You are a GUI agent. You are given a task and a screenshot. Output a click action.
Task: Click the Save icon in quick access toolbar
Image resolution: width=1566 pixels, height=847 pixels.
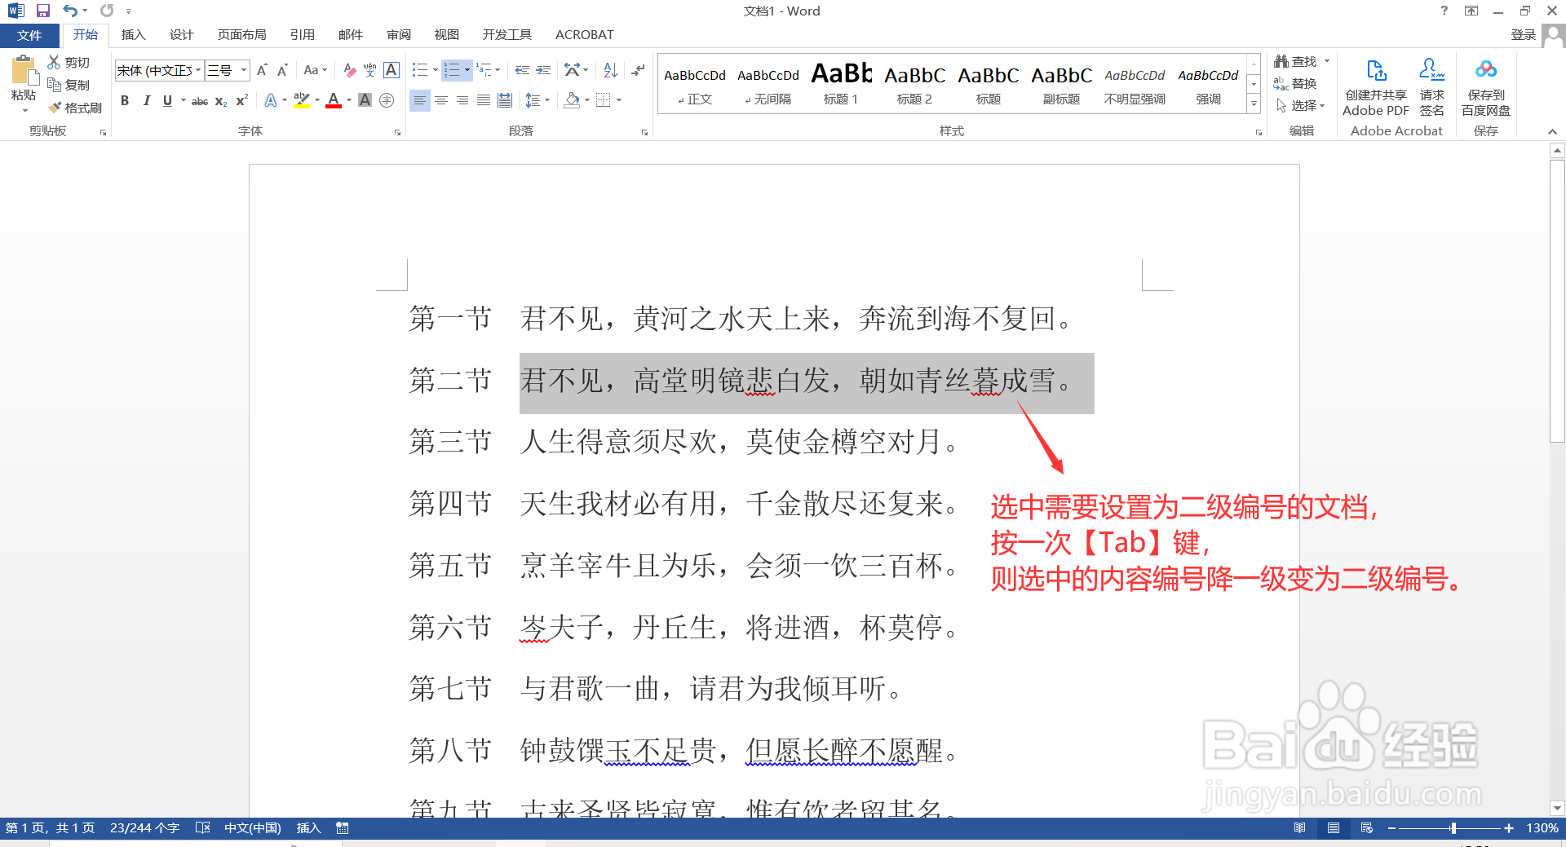(x=43, y=11)
